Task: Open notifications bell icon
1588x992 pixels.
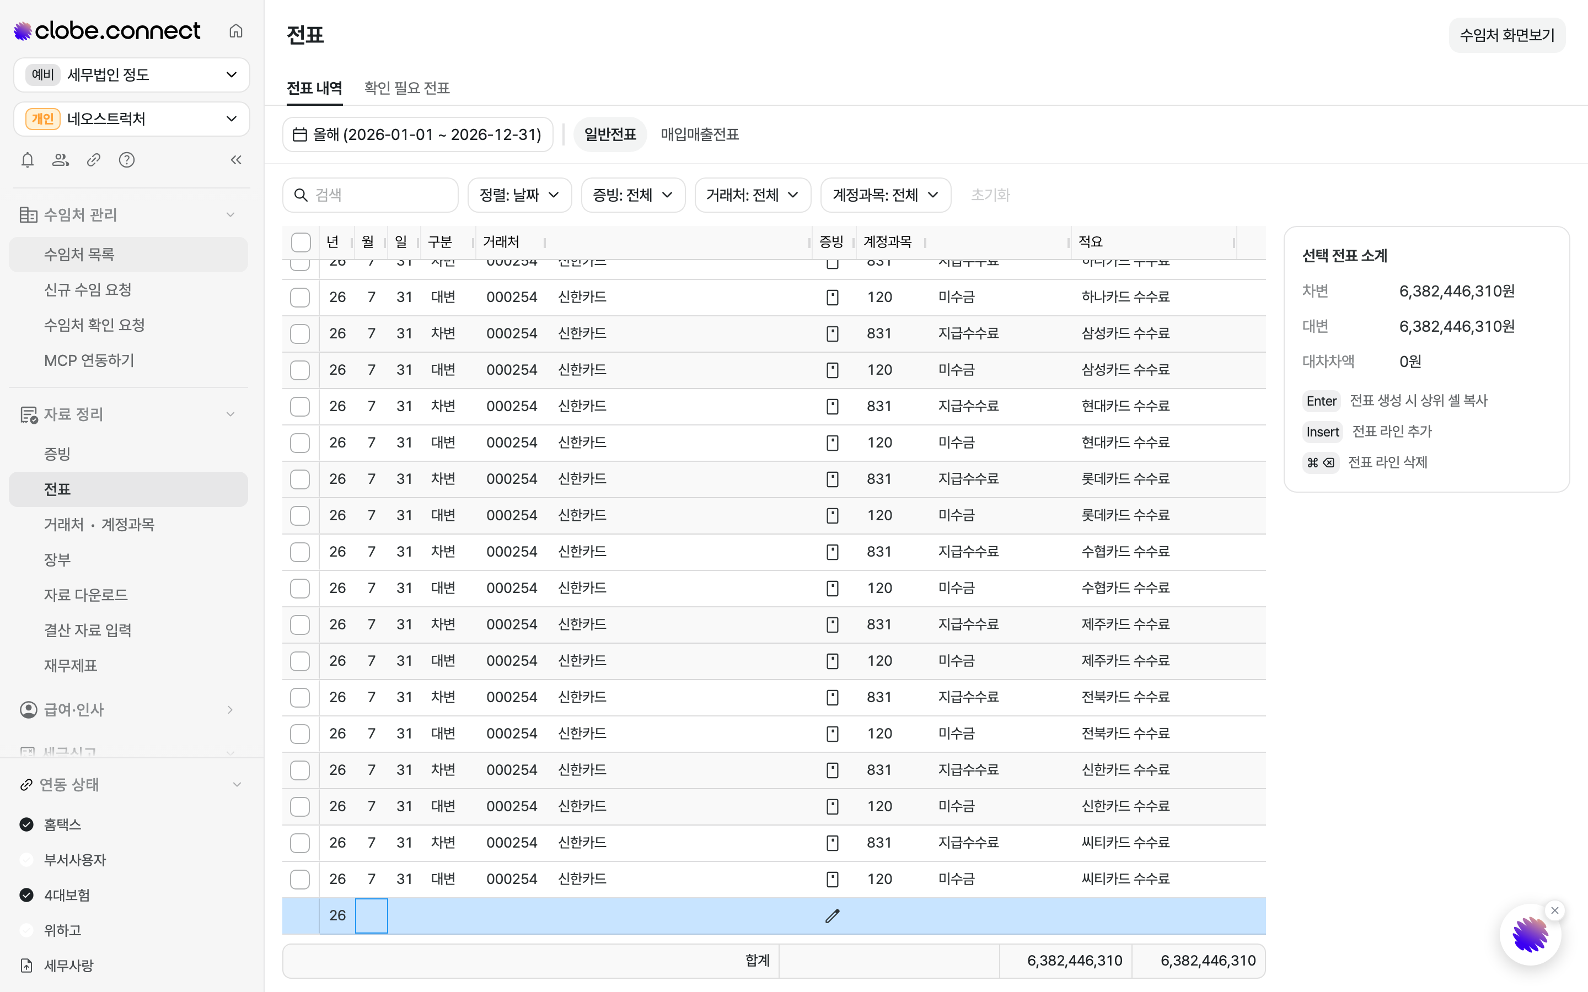Action: (x=27, y=160)
